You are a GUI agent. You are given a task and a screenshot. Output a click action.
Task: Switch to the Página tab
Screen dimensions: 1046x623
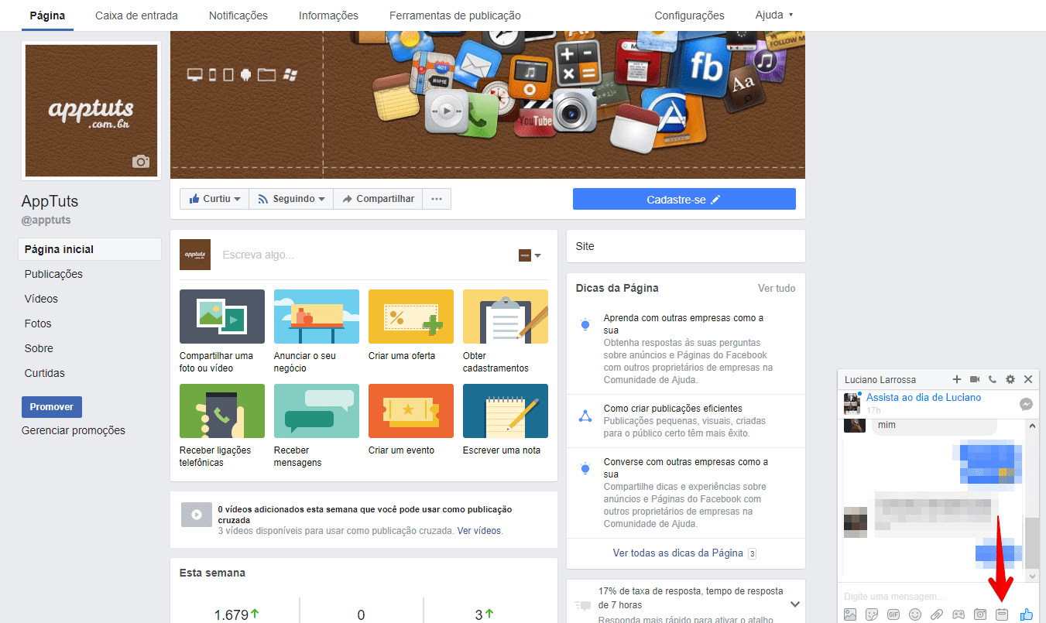(x=47, y=15)
